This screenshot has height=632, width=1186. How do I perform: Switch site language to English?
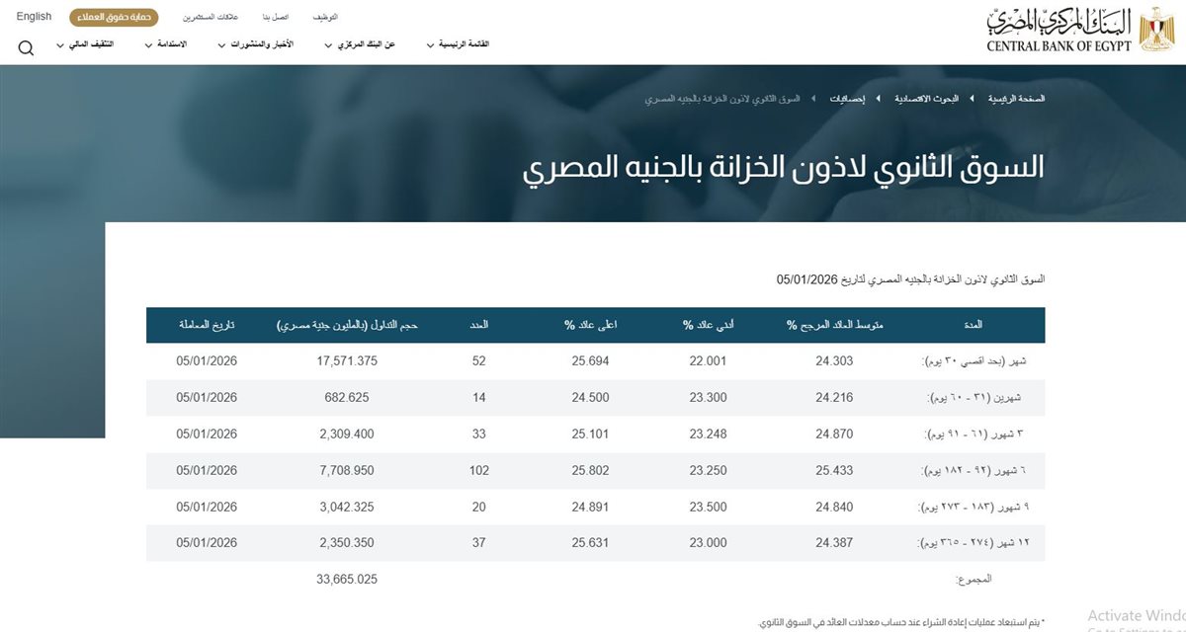pyautogui.click(x=33, y=16)
